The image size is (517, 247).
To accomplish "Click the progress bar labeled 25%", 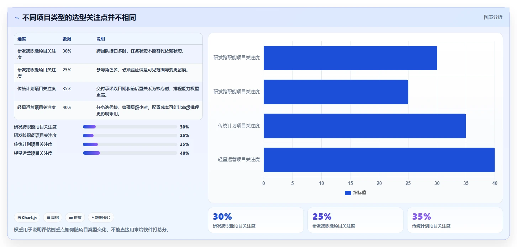I will click(x=130, y=136).
